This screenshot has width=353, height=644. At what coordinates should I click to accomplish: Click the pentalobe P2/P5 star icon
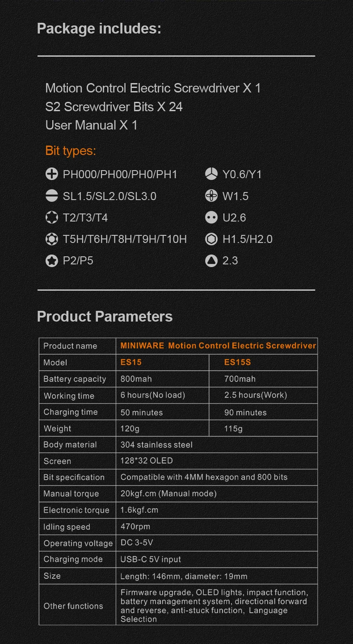(x=52, y=260)
